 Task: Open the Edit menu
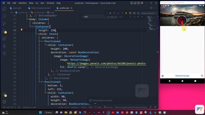point(14,3)
